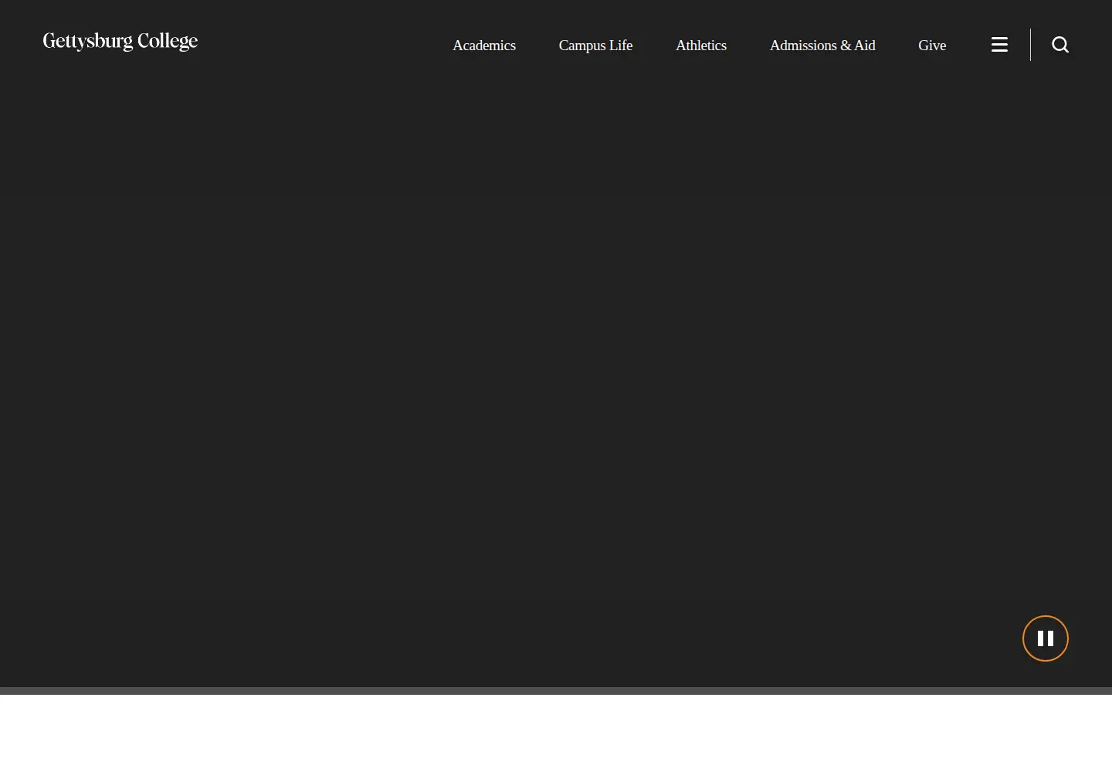This screenshot has height=772, width=1112.
Task: Pause the background hero video
Action: tap(1046, 638)
